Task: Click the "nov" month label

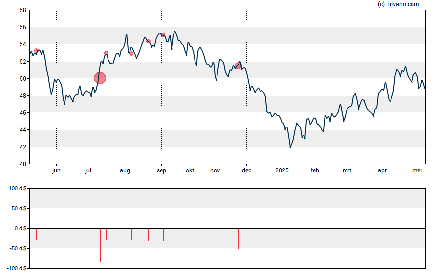Action: (215, 170)
